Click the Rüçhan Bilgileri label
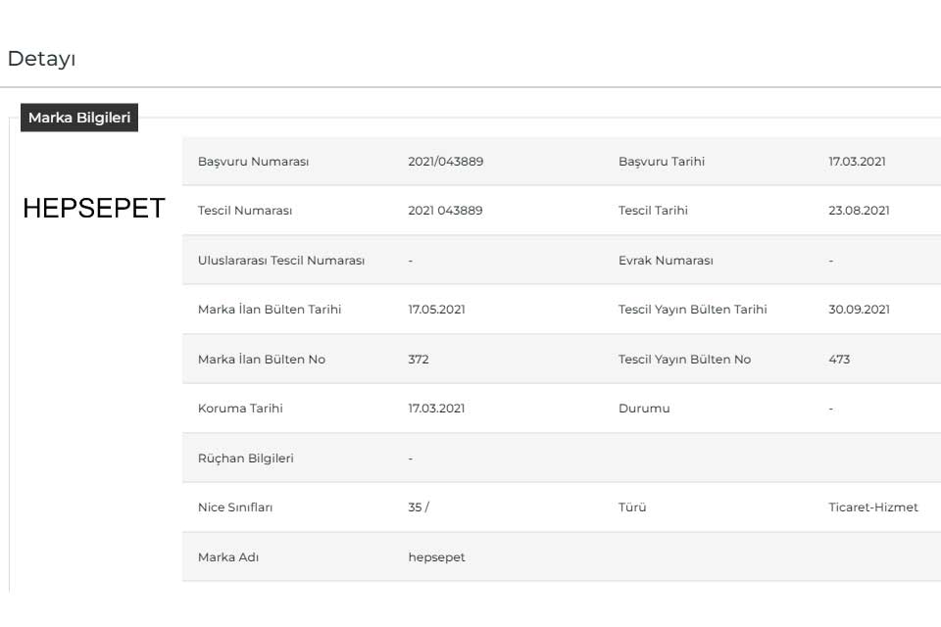The height and width of the screenshot is (627, 941). click(x=246, y=458)
